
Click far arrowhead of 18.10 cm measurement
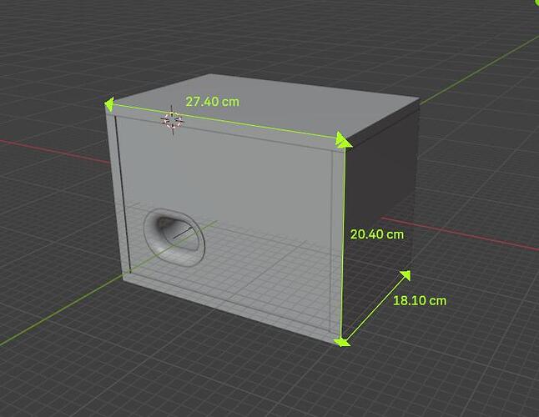point(406,275)
